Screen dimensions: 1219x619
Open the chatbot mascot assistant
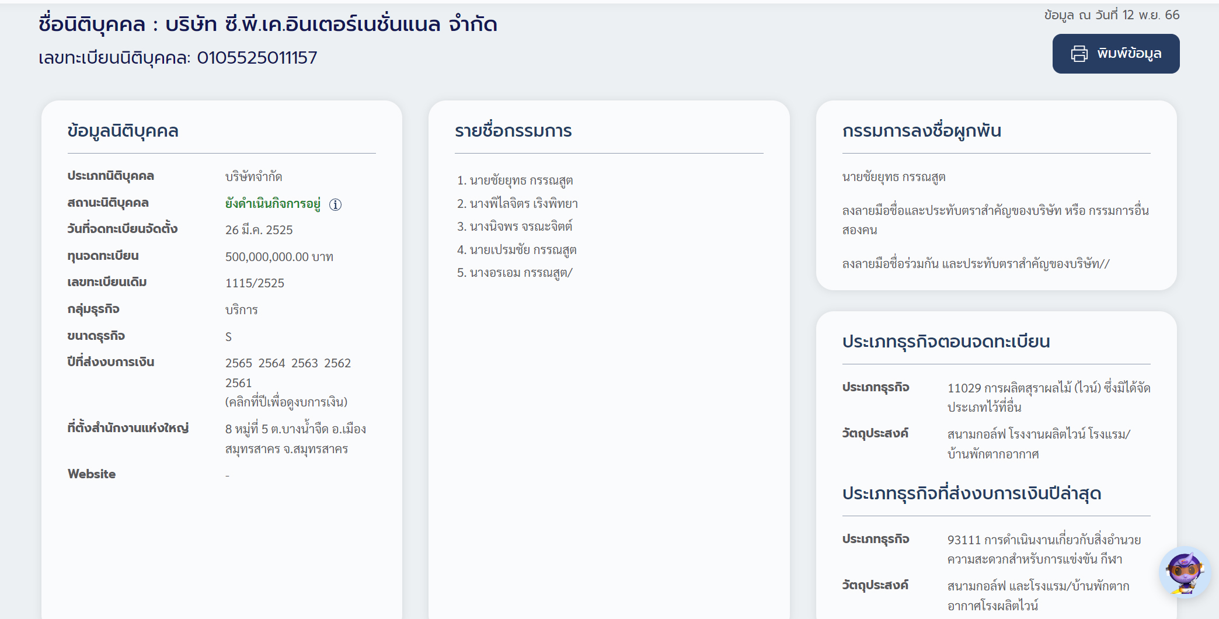coord(1184,572)
